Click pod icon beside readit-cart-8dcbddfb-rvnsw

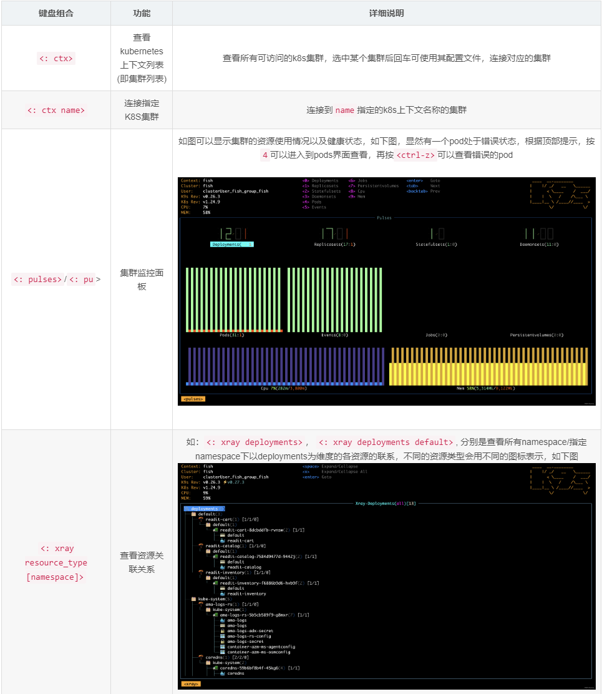pyautogui.click(x=215, y=530)
